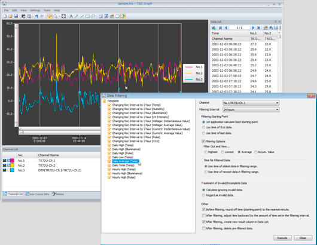Select the rectangle drawing tool
317x245 pixels.
87,16
